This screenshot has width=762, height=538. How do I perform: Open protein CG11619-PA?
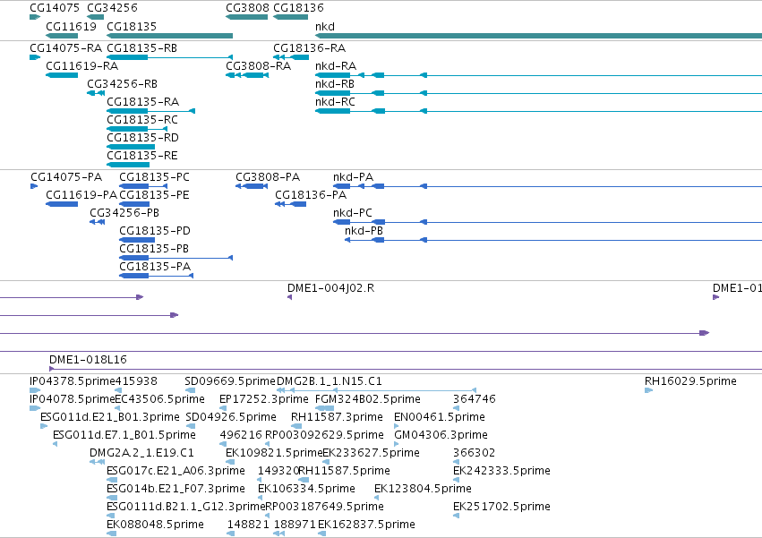pyautogui.click(x=62, y=204)
